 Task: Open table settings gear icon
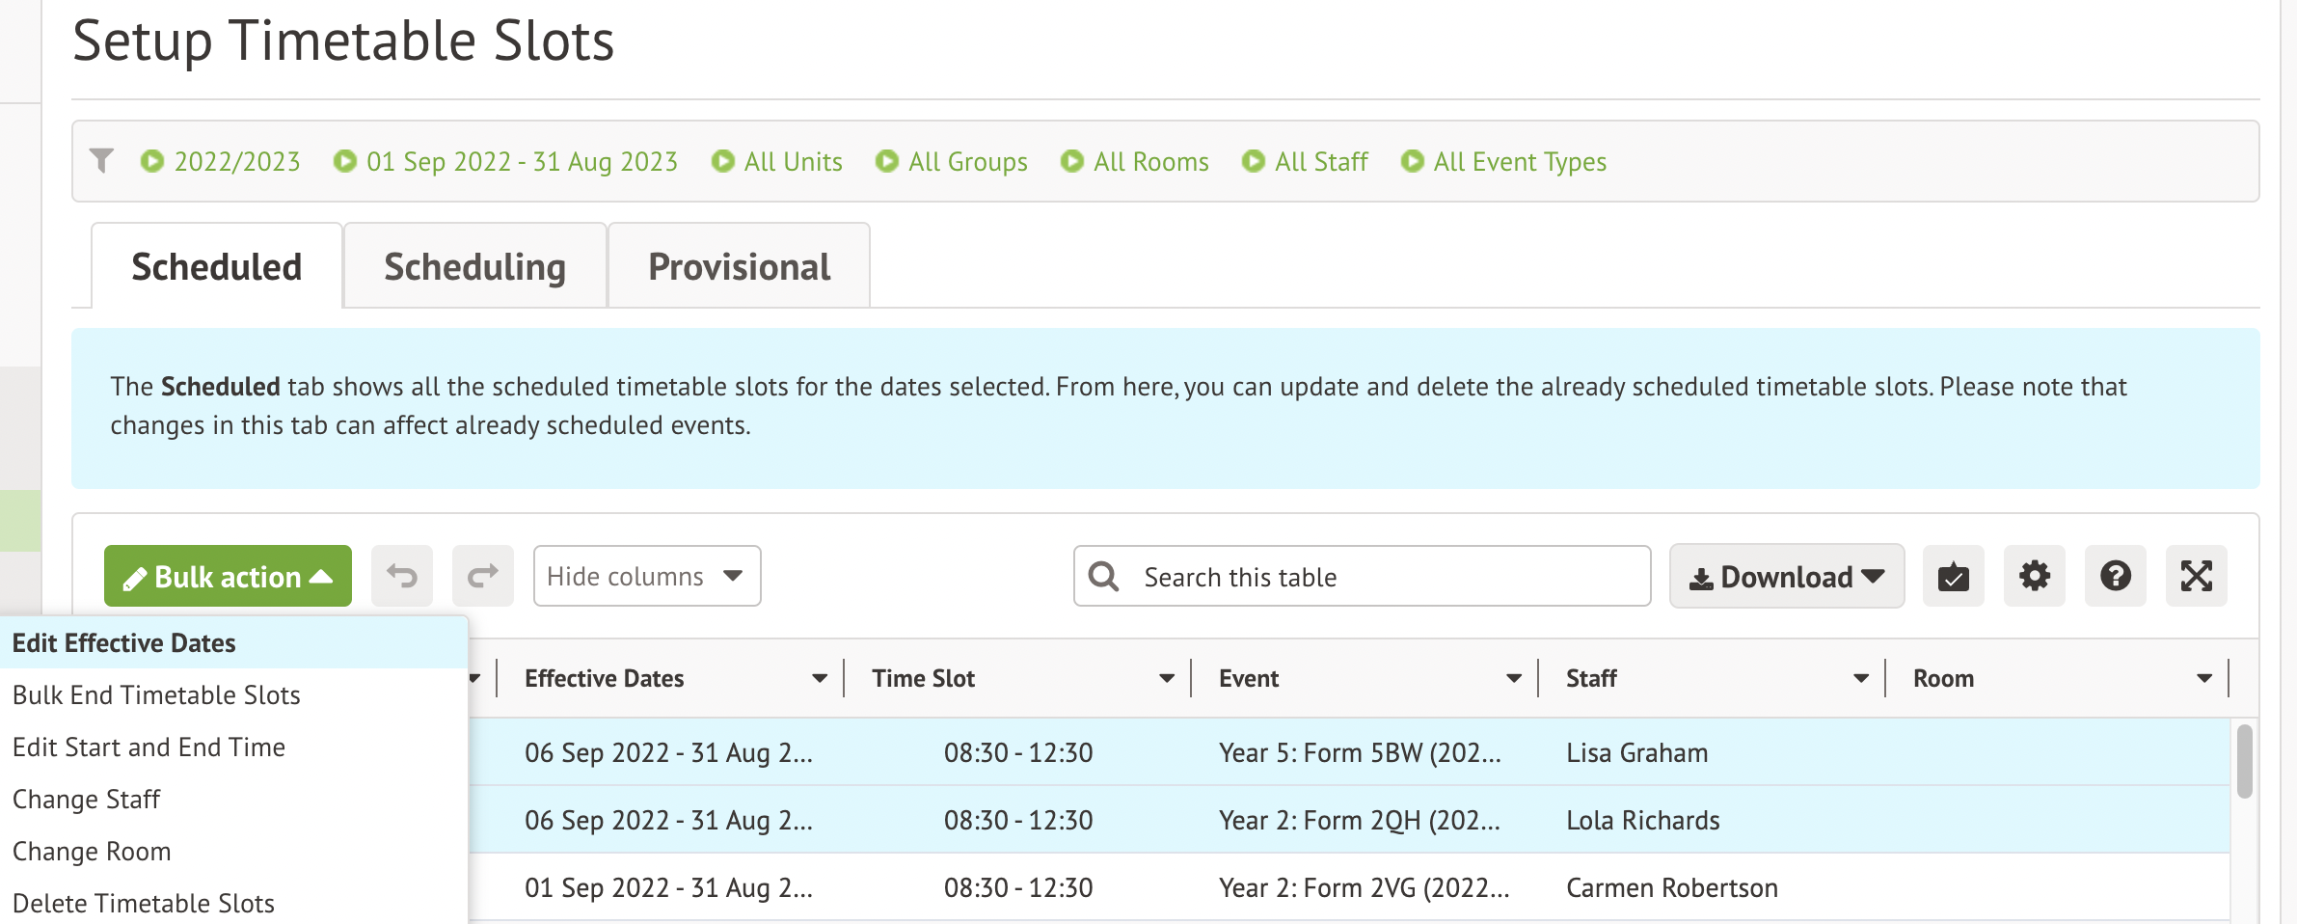[2034, 577]
